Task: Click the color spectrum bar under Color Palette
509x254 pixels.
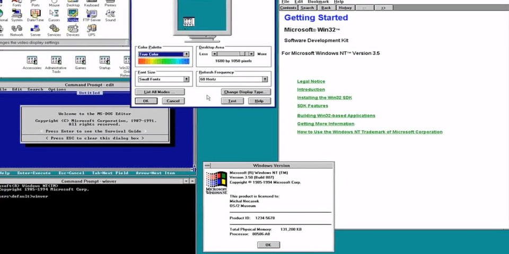Action: pyautogui.click(x=164, y=61)
